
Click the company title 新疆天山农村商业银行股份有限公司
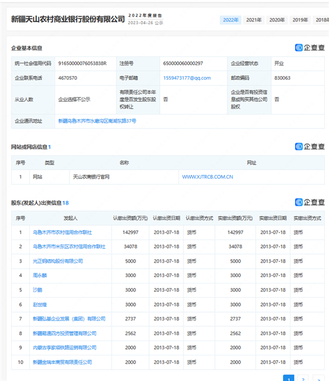68,19
